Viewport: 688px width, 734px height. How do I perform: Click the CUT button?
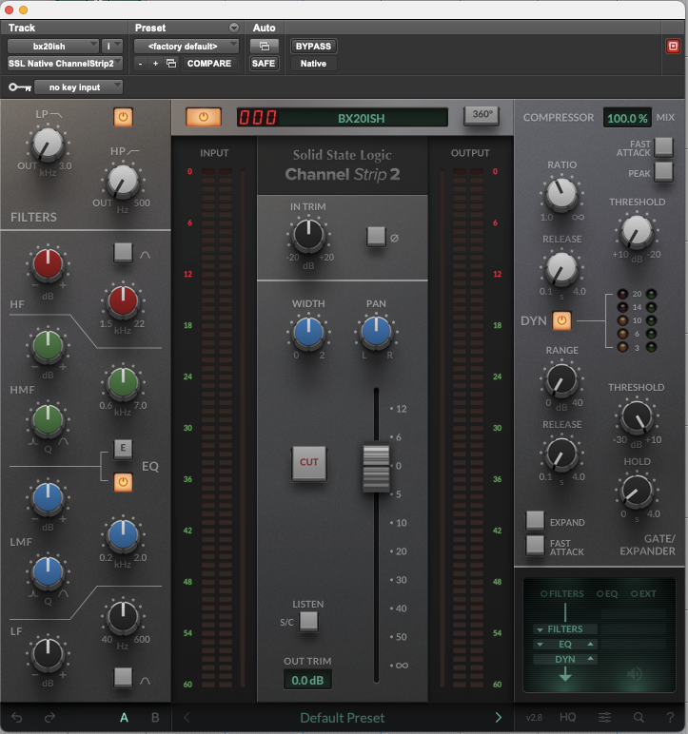point(309,462)
